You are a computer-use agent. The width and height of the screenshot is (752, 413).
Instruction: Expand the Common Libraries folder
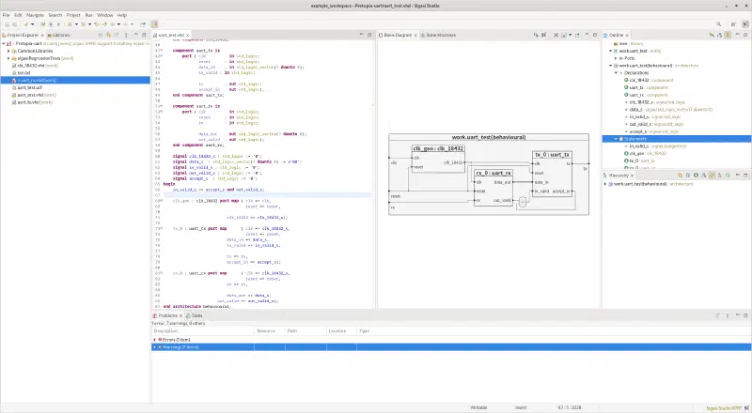click(x=8, y=51)
